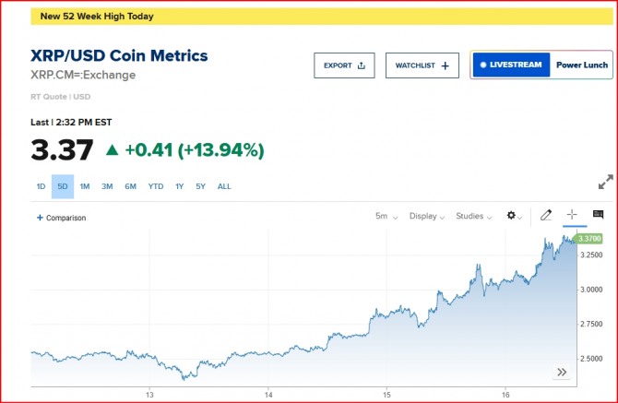Select the YTD time range

tap(156, 186)
